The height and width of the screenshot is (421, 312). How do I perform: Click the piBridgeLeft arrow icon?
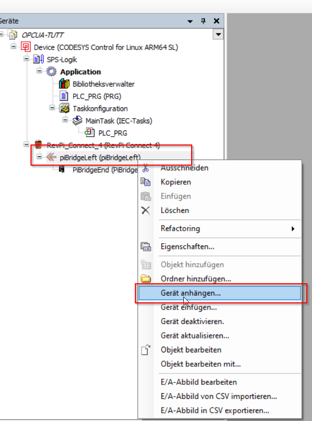[51, 157]
